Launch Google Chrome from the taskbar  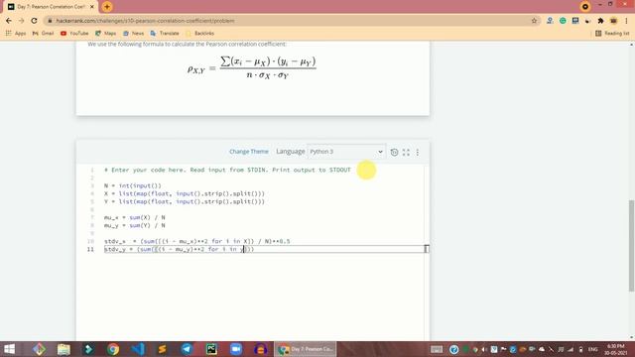(113, 349)
